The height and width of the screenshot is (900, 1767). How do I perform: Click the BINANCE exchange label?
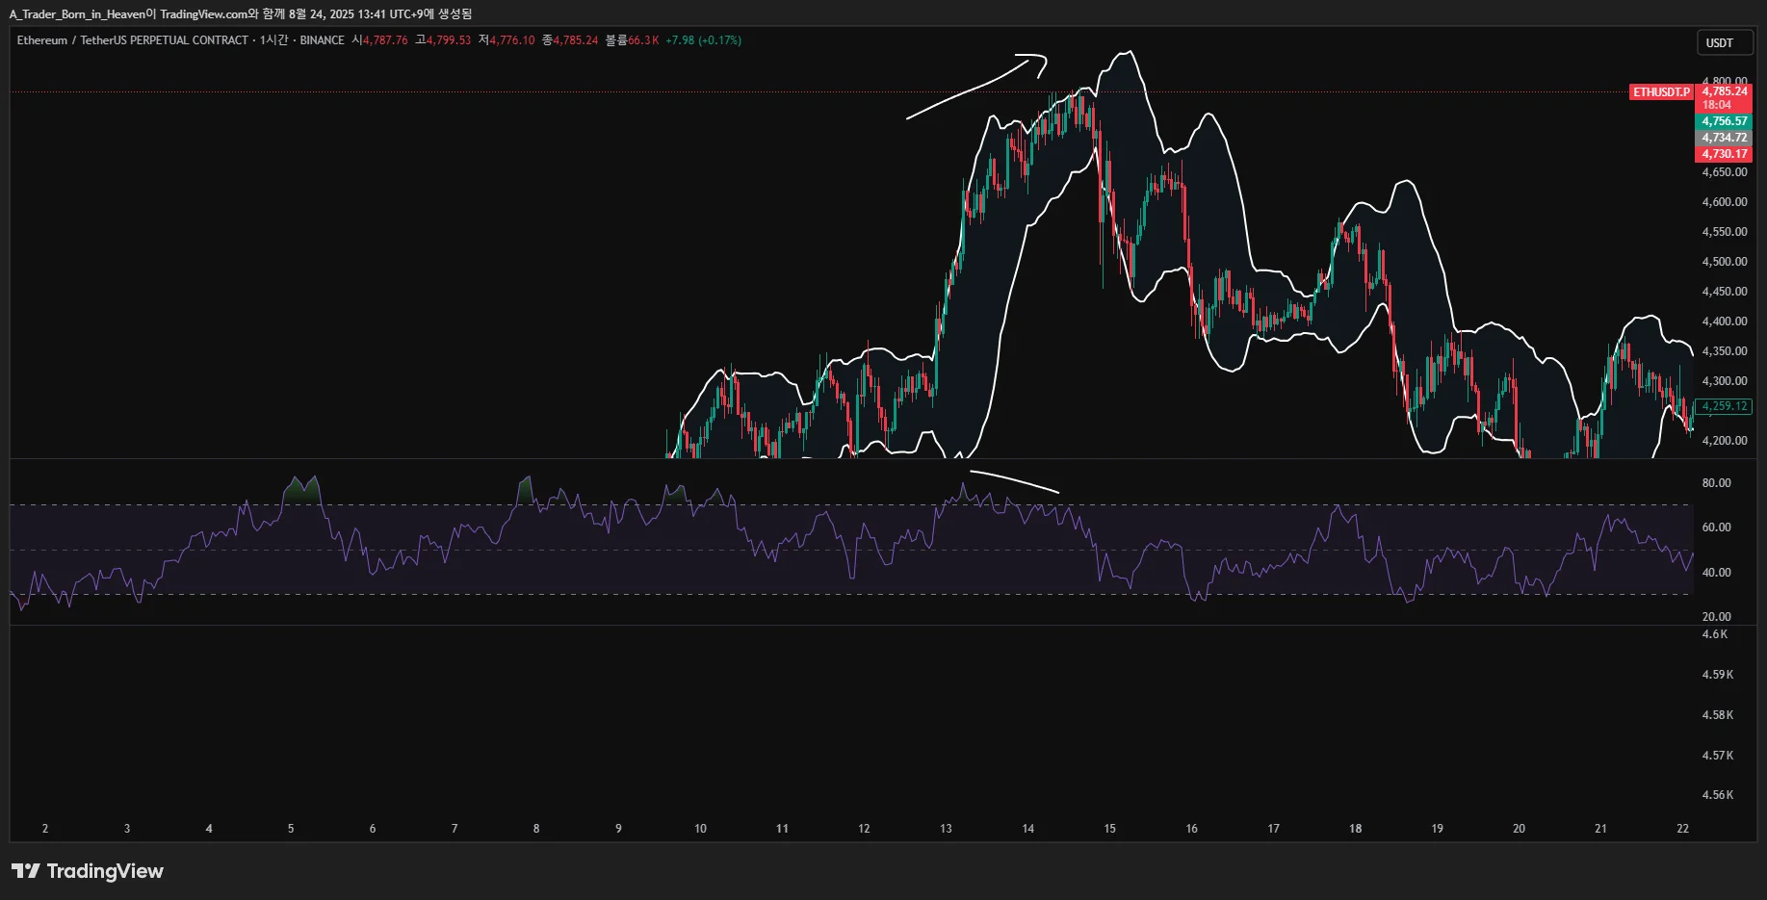[x=322, y=40]
